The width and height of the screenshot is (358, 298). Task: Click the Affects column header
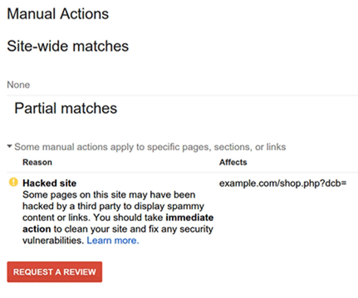pyautogui.click(x=233, y=162)
